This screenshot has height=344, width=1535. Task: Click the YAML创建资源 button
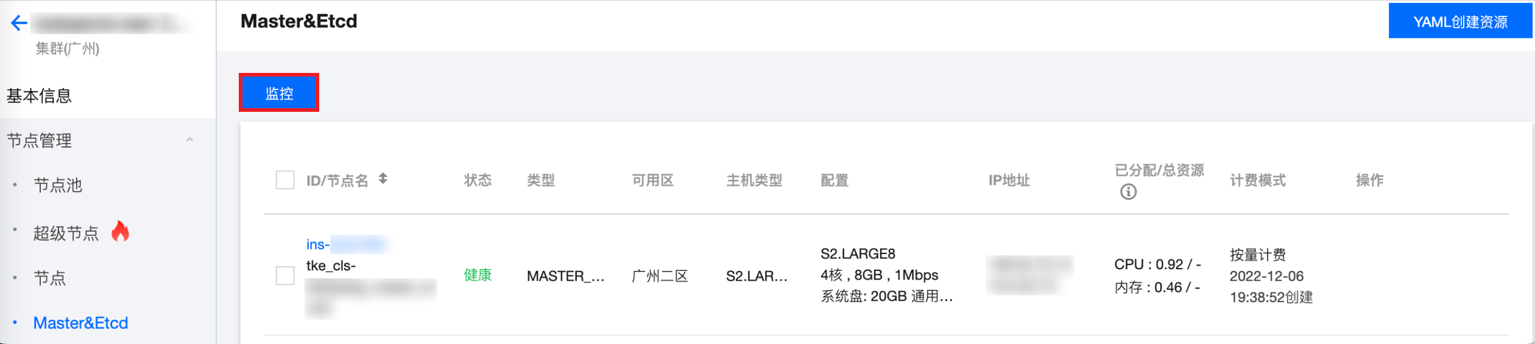tap(1460, 22)
